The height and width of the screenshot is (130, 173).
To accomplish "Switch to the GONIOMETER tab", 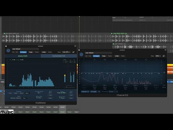I will click(59, 56).
